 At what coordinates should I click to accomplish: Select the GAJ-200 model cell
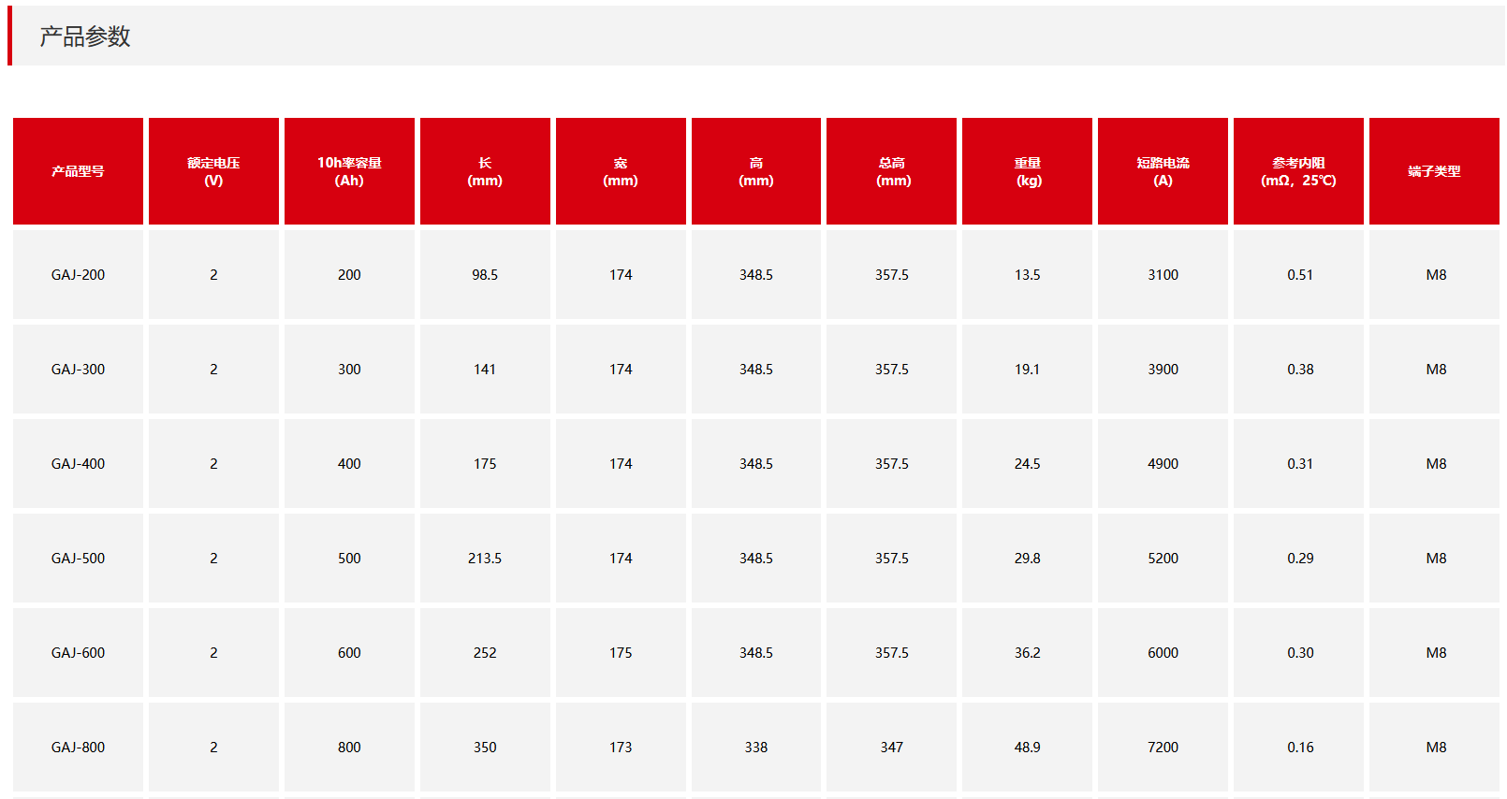[78, 275]
